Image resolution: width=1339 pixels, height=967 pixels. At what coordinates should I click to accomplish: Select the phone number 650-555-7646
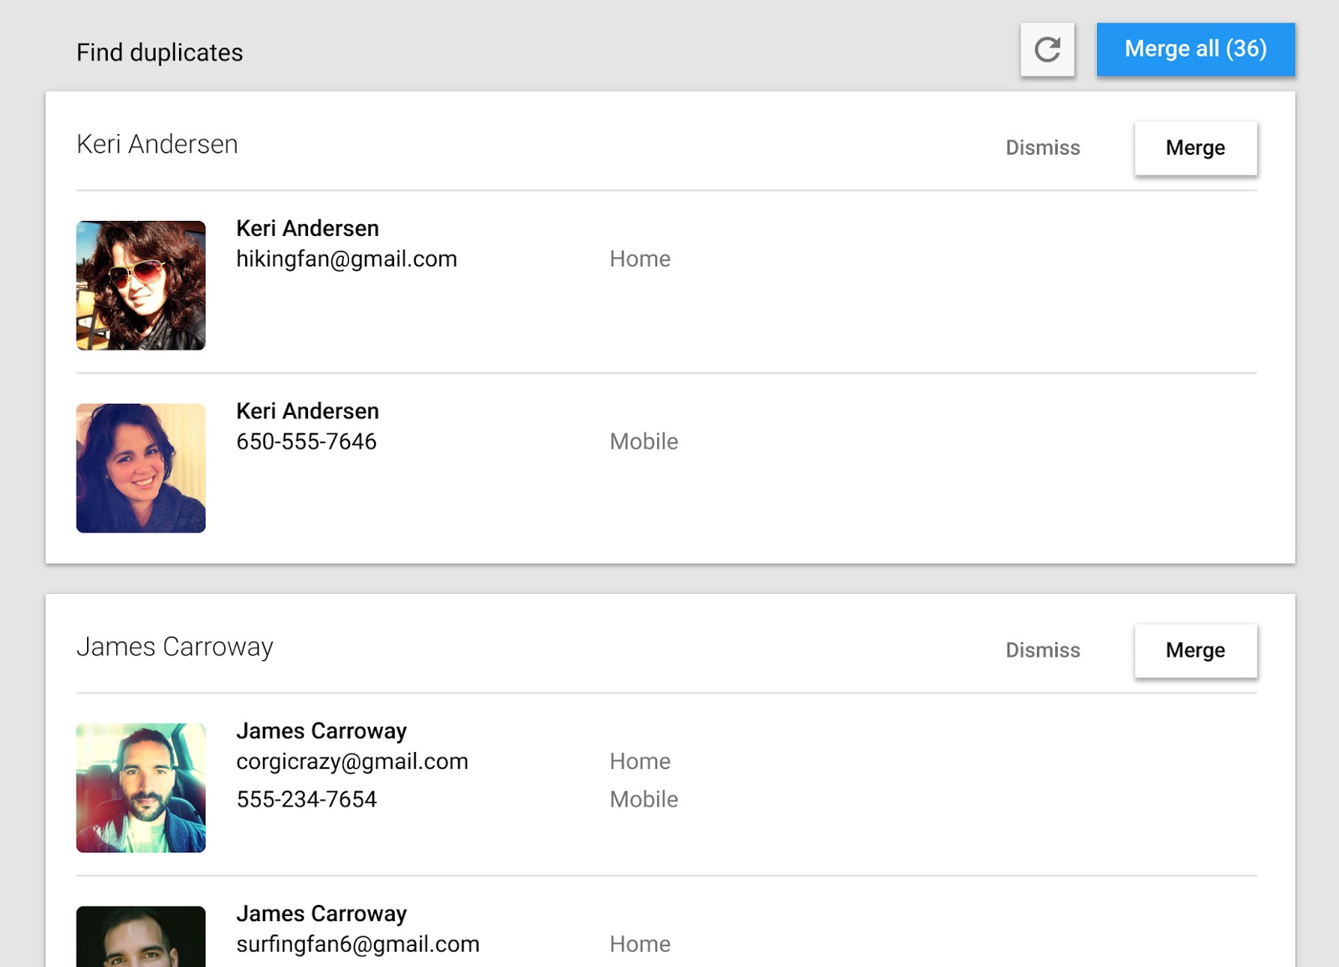(x=305, y=442)
